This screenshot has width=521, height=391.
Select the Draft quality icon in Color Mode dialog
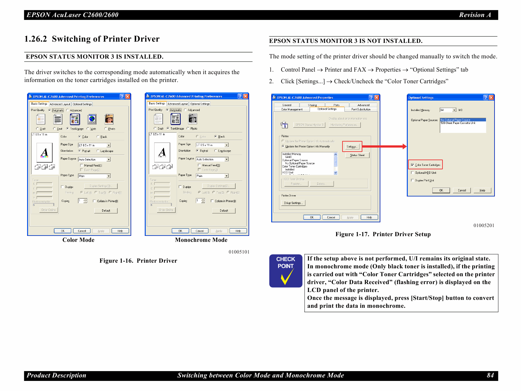pos(41,120)
